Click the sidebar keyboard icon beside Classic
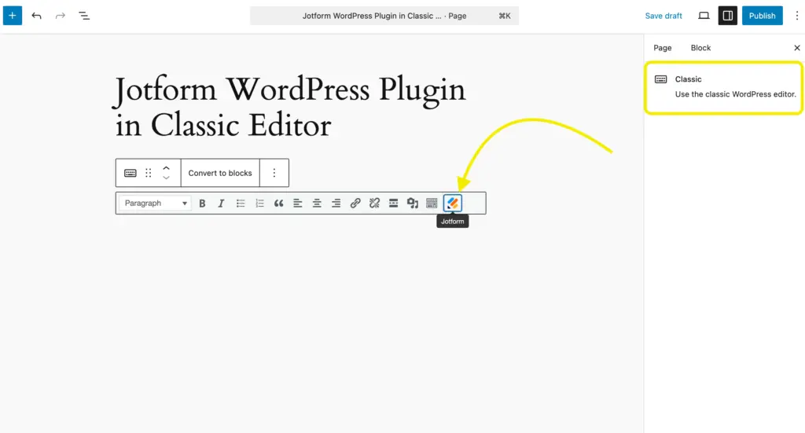The width and height of the screenshot is (805, 433). 660,79
